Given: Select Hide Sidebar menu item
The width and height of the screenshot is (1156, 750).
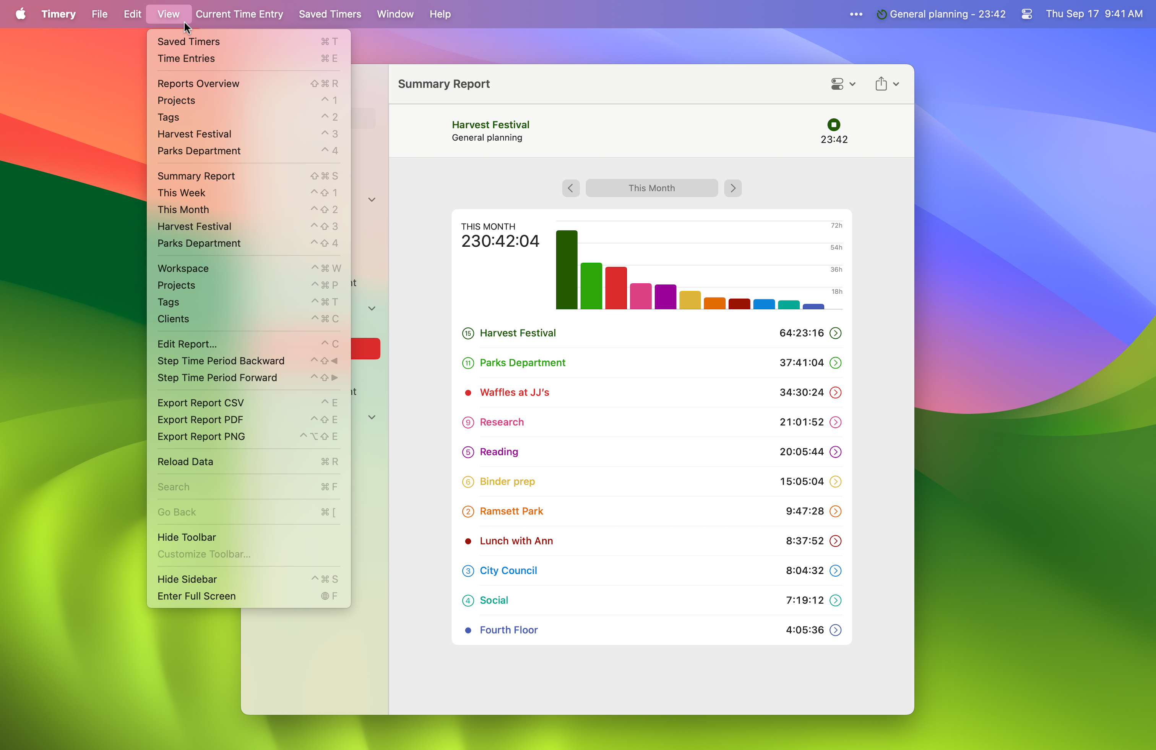Looking at the screenshot, I should [x=248, y=579].
